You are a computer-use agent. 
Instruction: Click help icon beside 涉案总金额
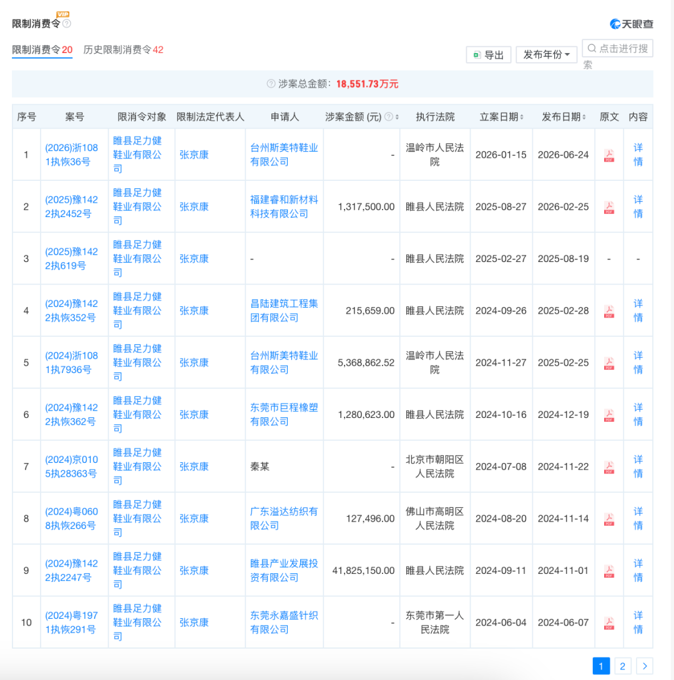click(x=271, y=84)
